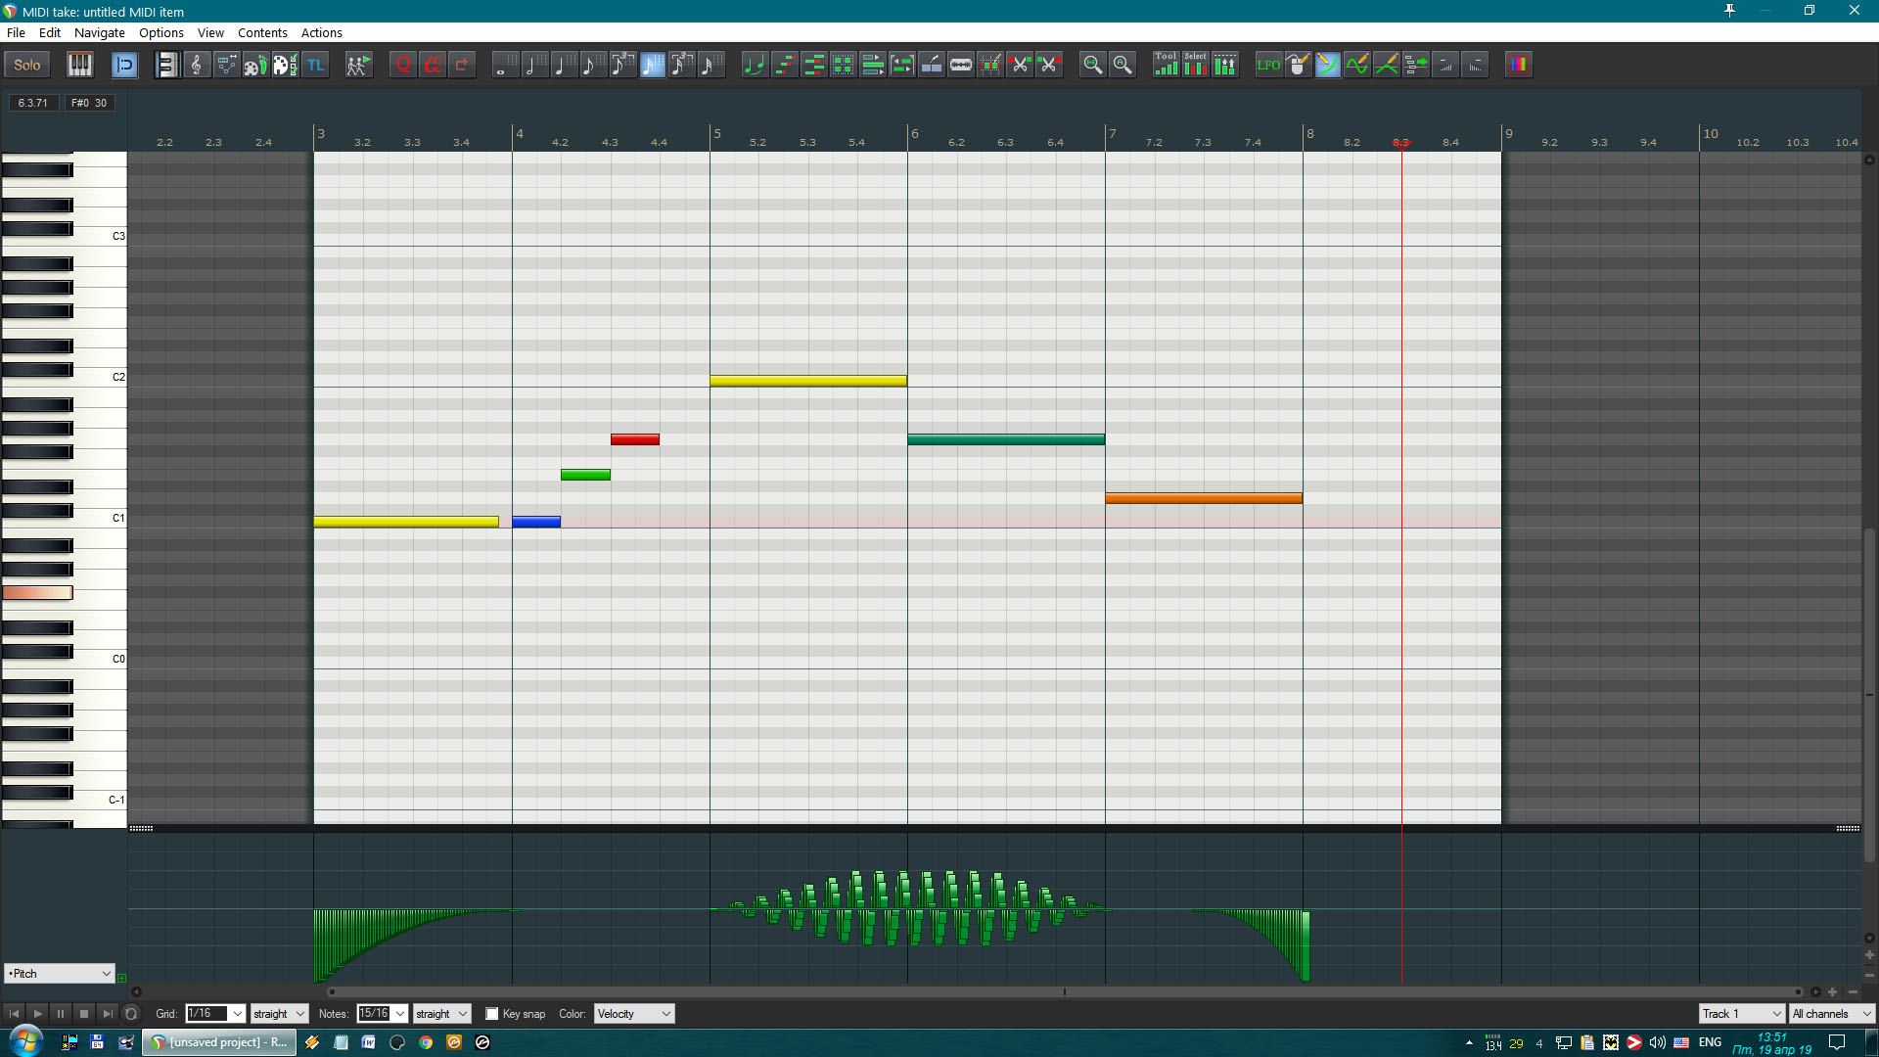Click the rainbow color spectrum icon
This screenshot has width=1879, height=1057.
tap(1518, 65)
